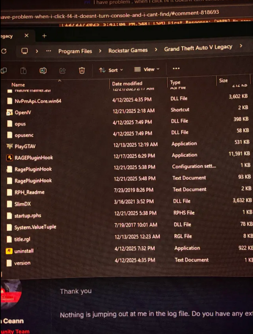Open the Sort dropdown menu
Image resolution: width=253 pixels, height=334 pixels.
[x=111, y=70]
